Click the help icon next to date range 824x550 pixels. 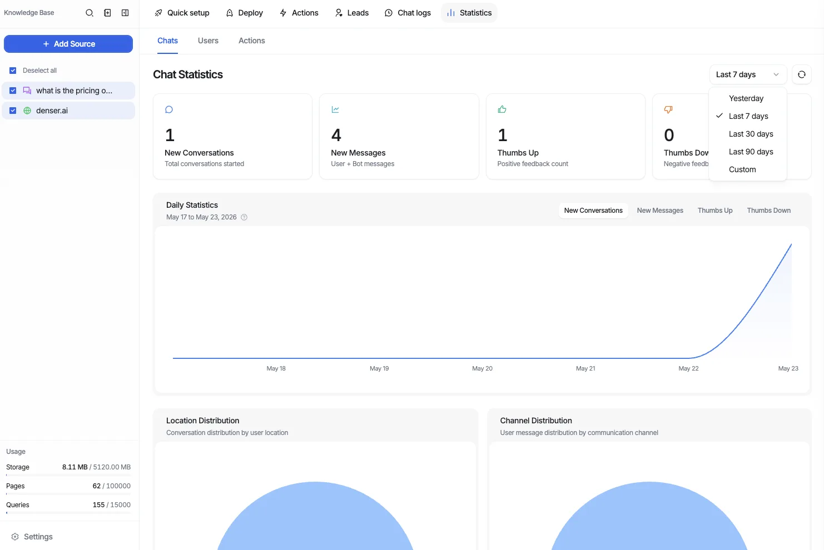click(x=244, y=217)
